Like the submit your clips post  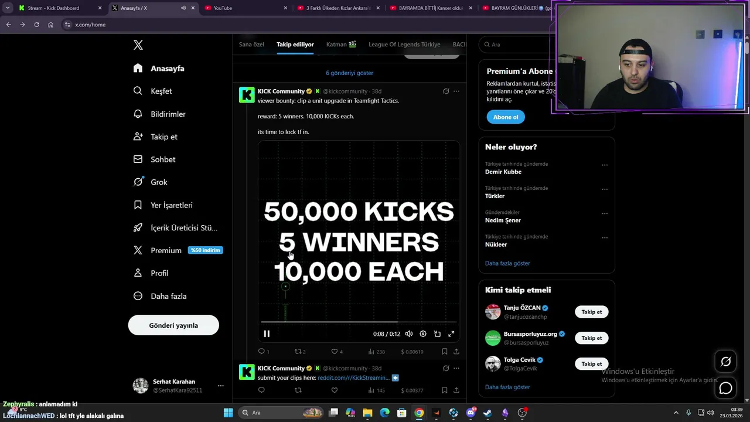[x=335, y=390]
